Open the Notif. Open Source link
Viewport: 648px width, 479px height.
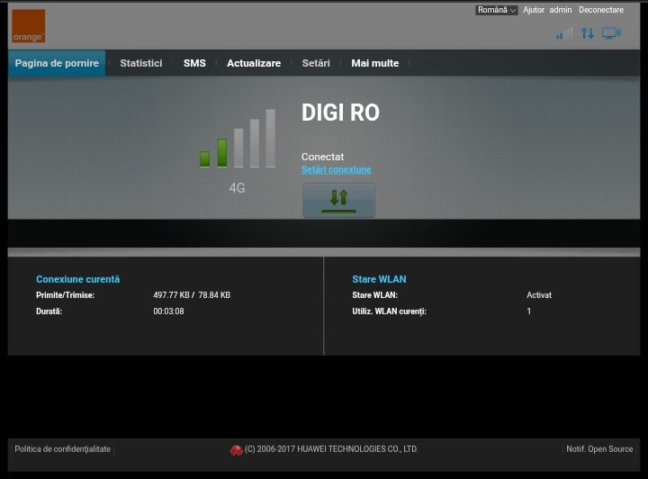click(x=599, y=449)
